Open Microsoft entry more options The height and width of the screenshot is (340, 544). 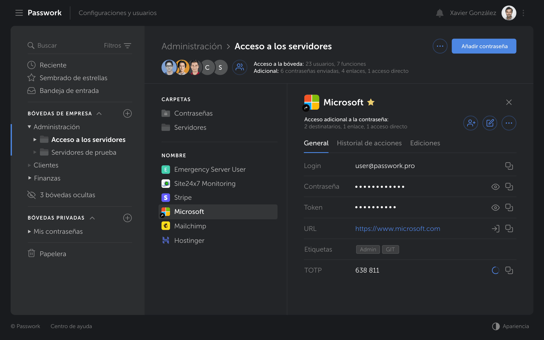[509, 123]
